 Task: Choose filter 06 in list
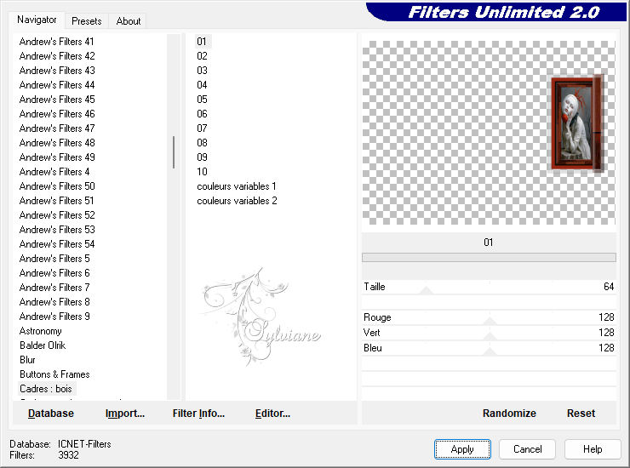tap(202, 114)
